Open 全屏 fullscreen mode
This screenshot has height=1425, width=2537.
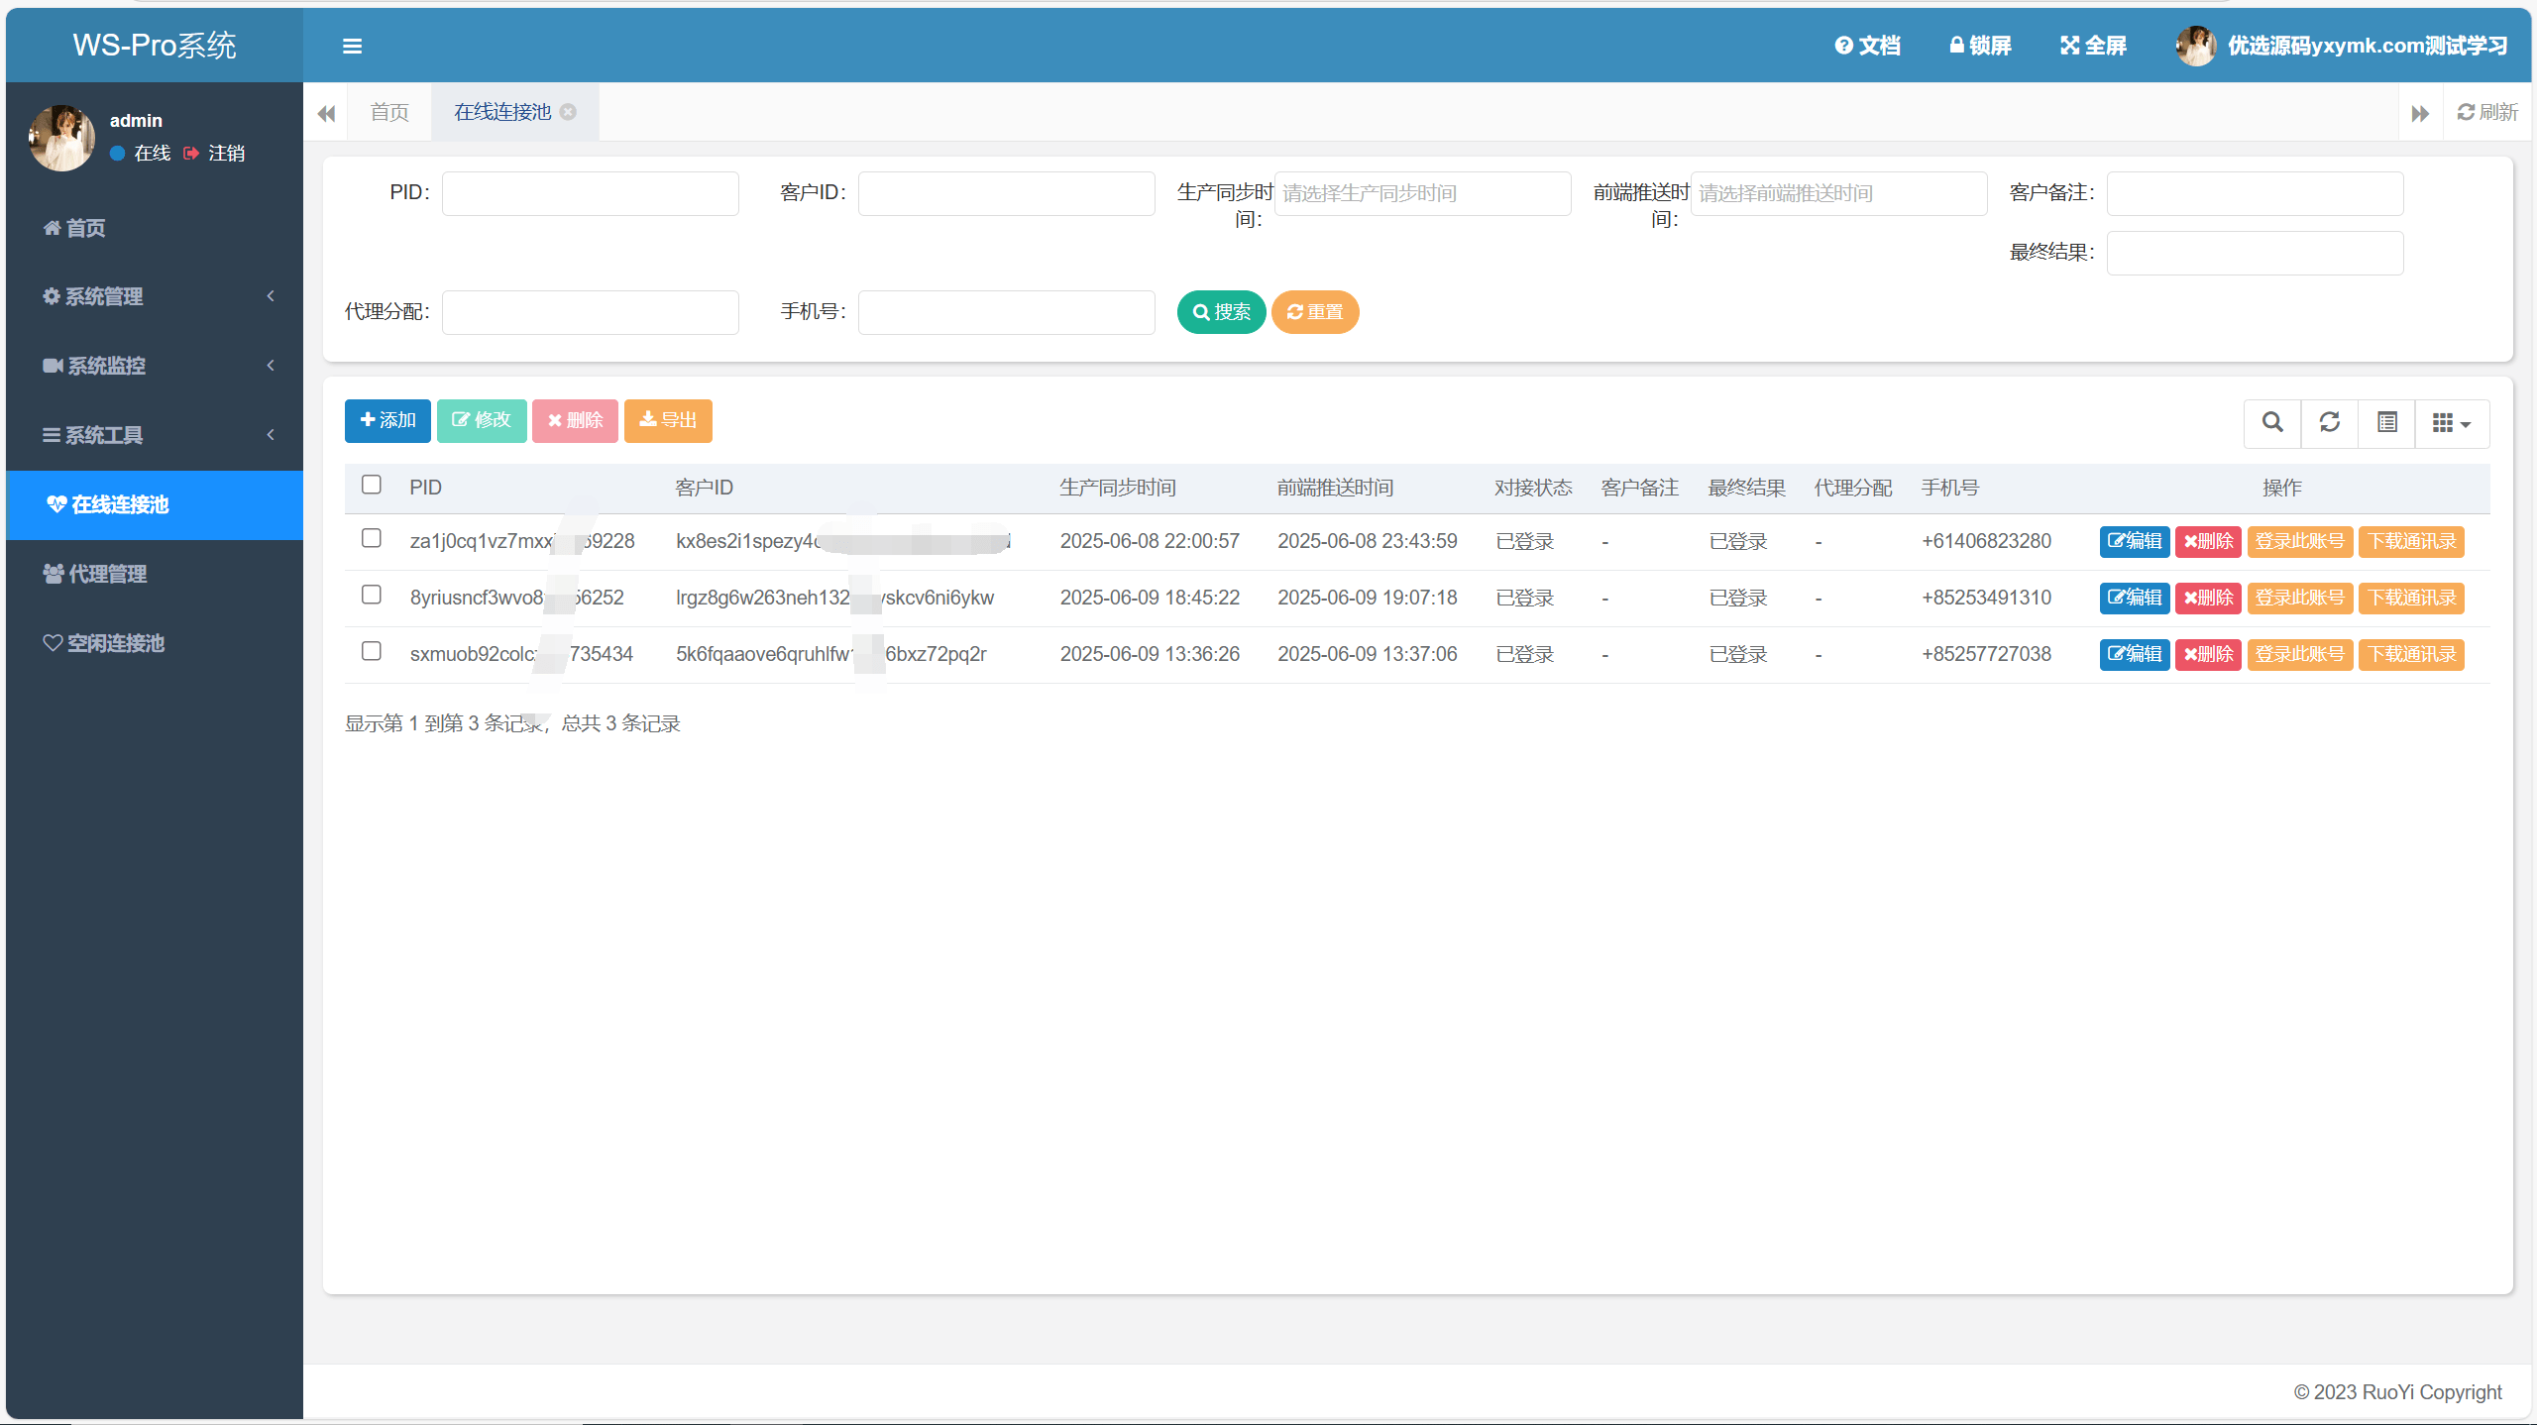[x=2093, y=46]
